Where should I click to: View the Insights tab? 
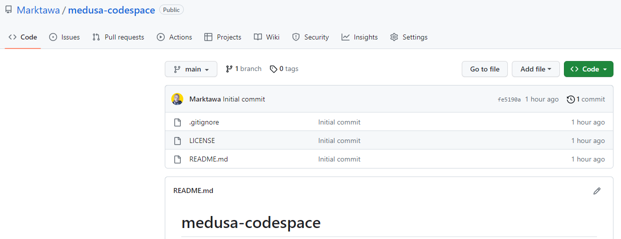pyautogui.click(x=360, y=37)
